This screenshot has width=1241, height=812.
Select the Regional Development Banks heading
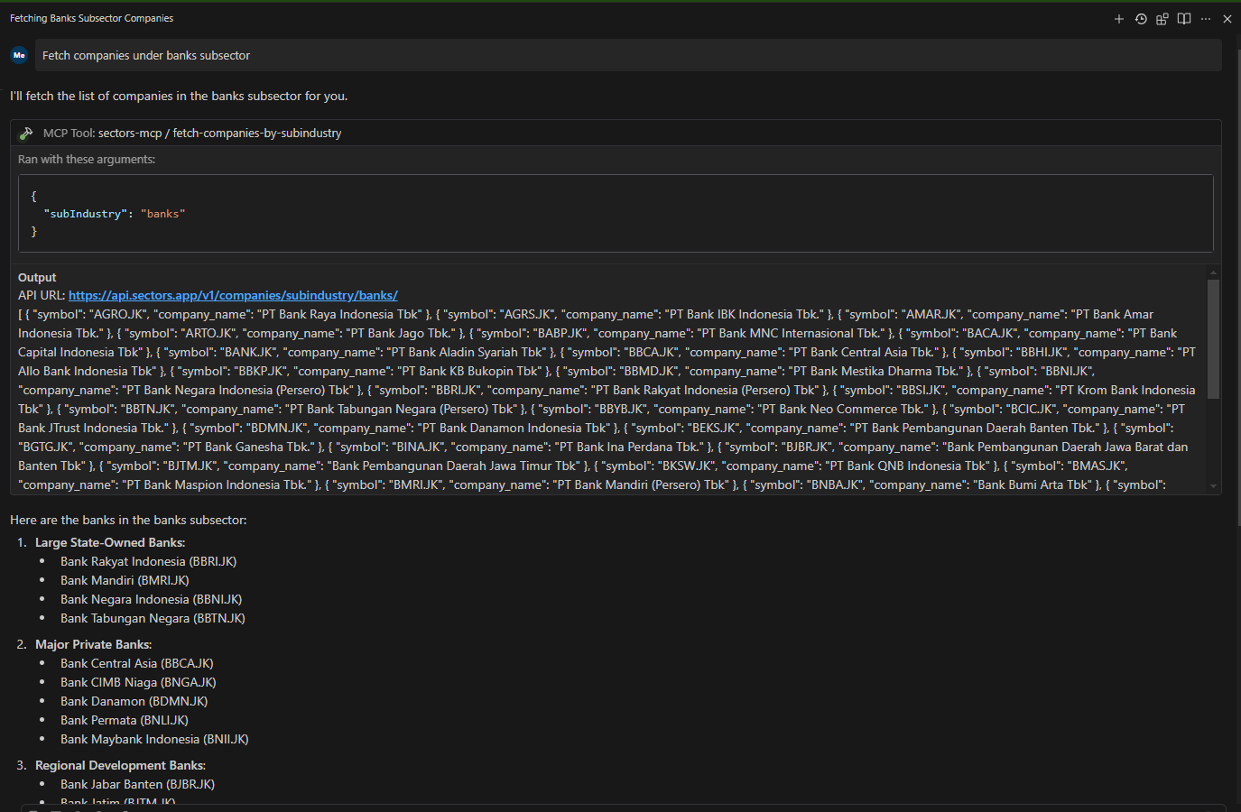pyautogui.click(x=120, y=765)
